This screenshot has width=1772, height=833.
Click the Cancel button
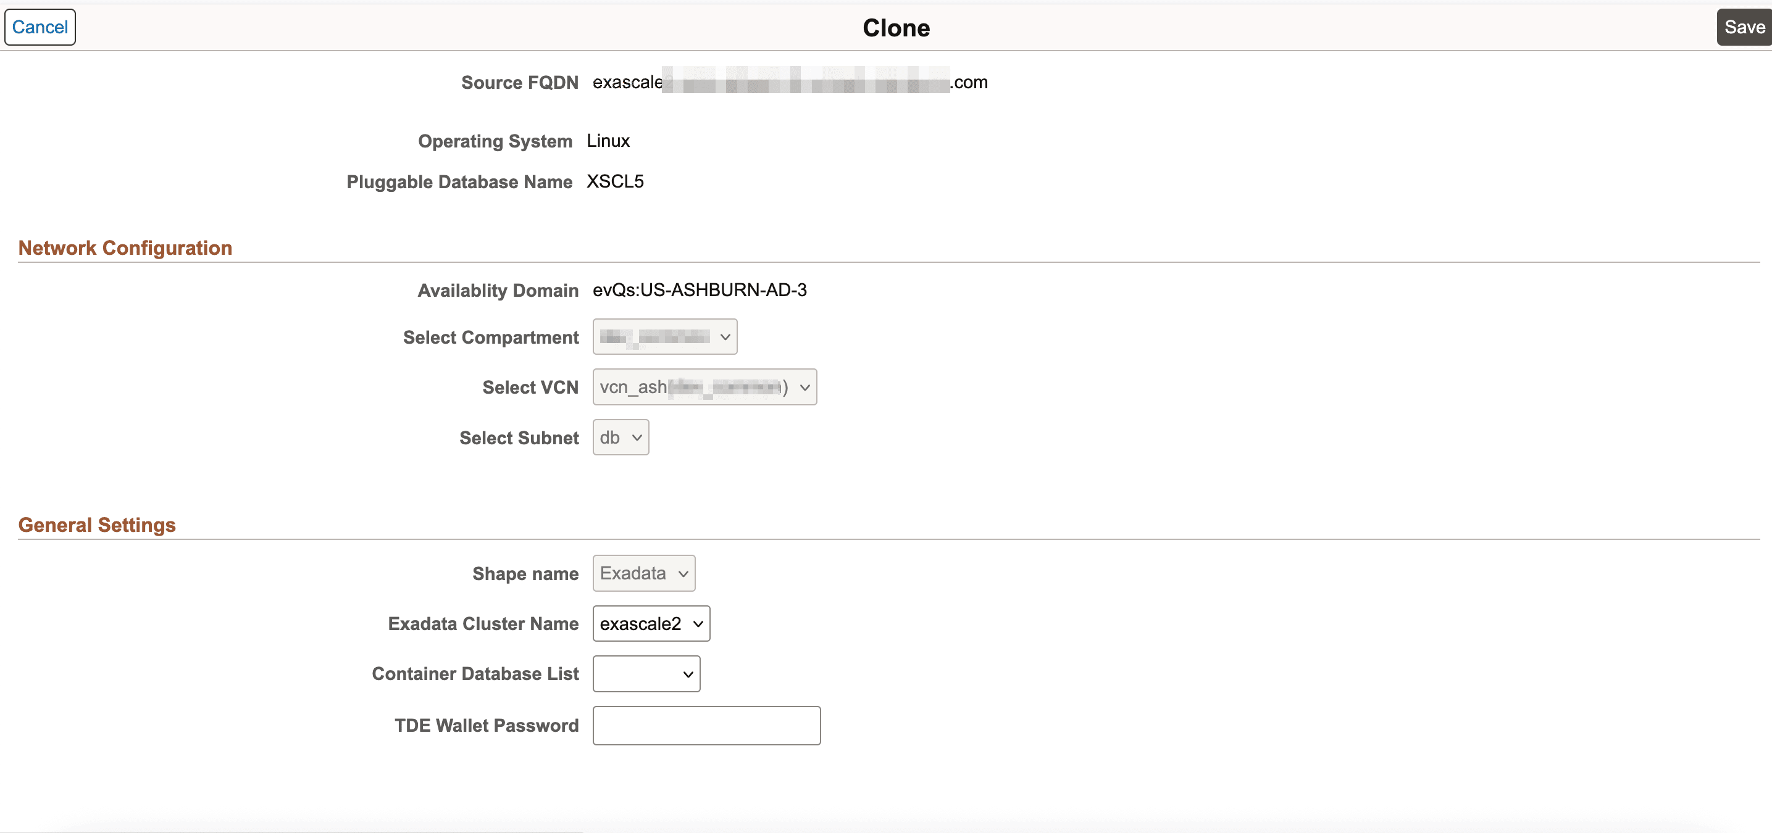coord(40,27)
